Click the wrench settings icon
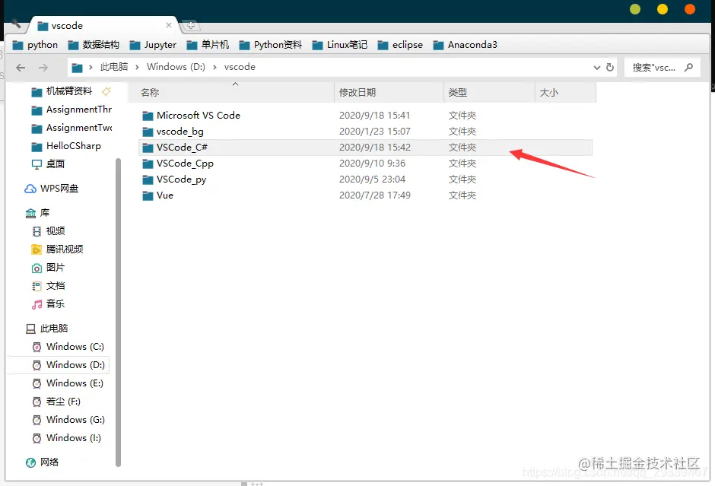 pyautogui.click(x=16, y=23)
